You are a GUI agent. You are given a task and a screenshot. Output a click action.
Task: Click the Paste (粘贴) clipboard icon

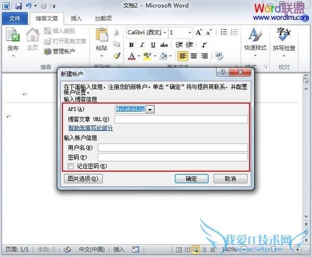pos(102,35)
